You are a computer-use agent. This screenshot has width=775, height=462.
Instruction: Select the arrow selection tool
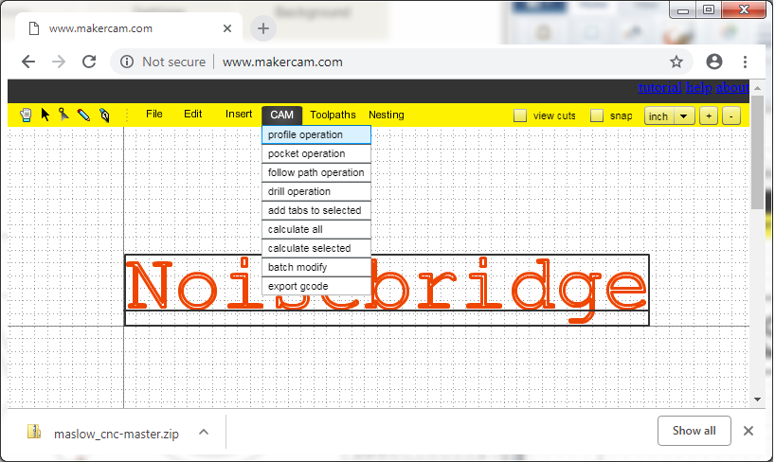45,115
